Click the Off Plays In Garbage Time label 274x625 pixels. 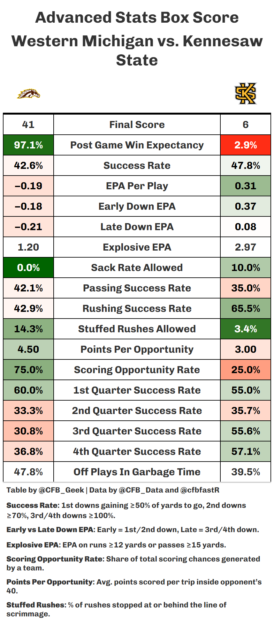click(137, 472)
